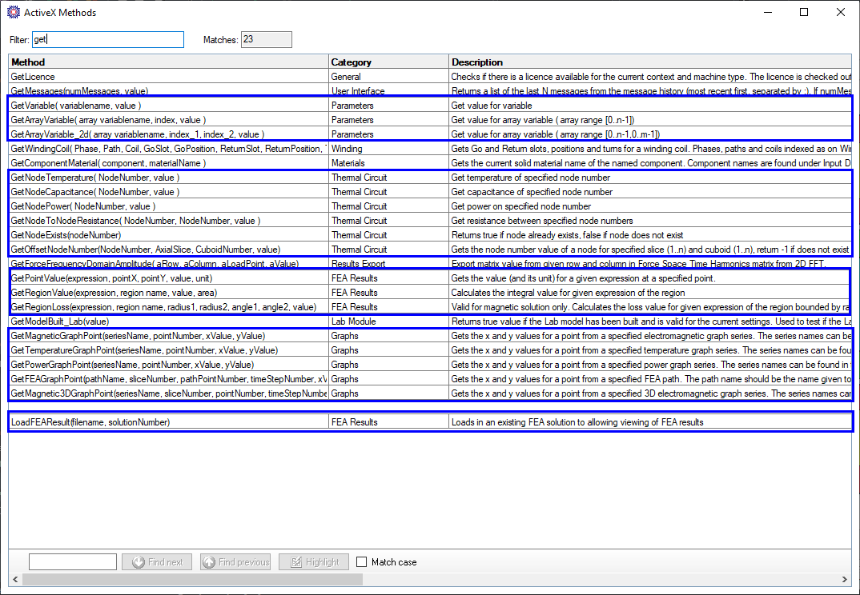Click the horizontal scrollbar right arrow

tap(845, 579)
